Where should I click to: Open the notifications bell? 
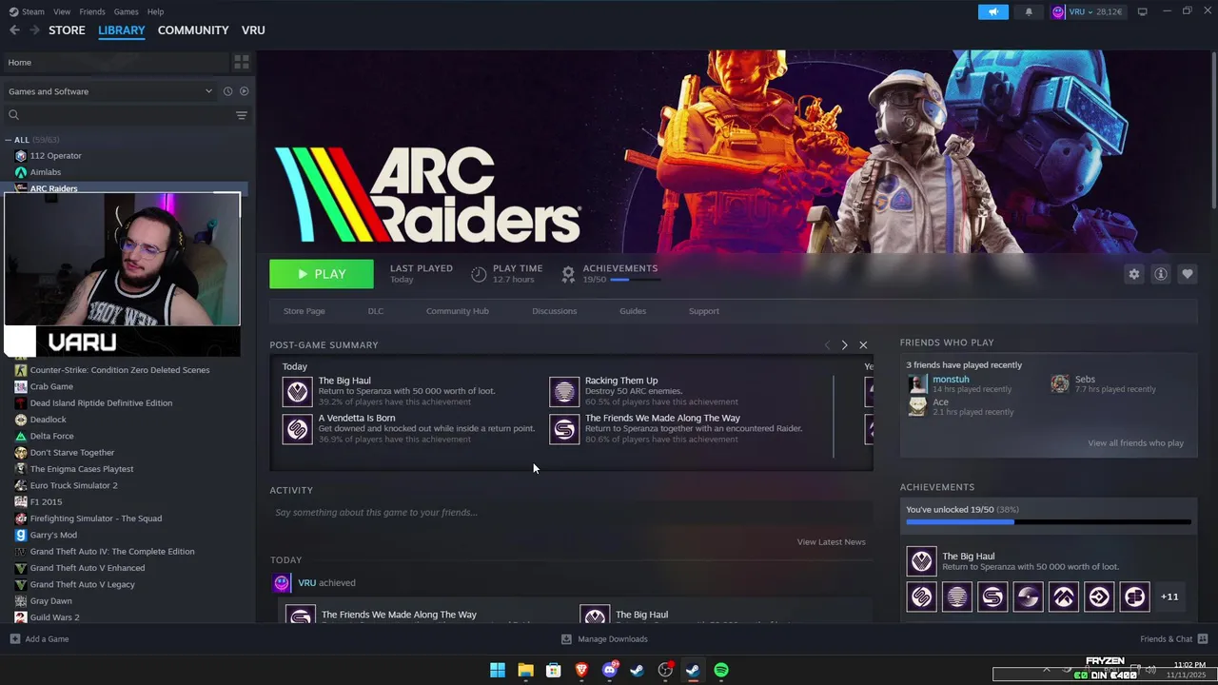pos(1029,11)
